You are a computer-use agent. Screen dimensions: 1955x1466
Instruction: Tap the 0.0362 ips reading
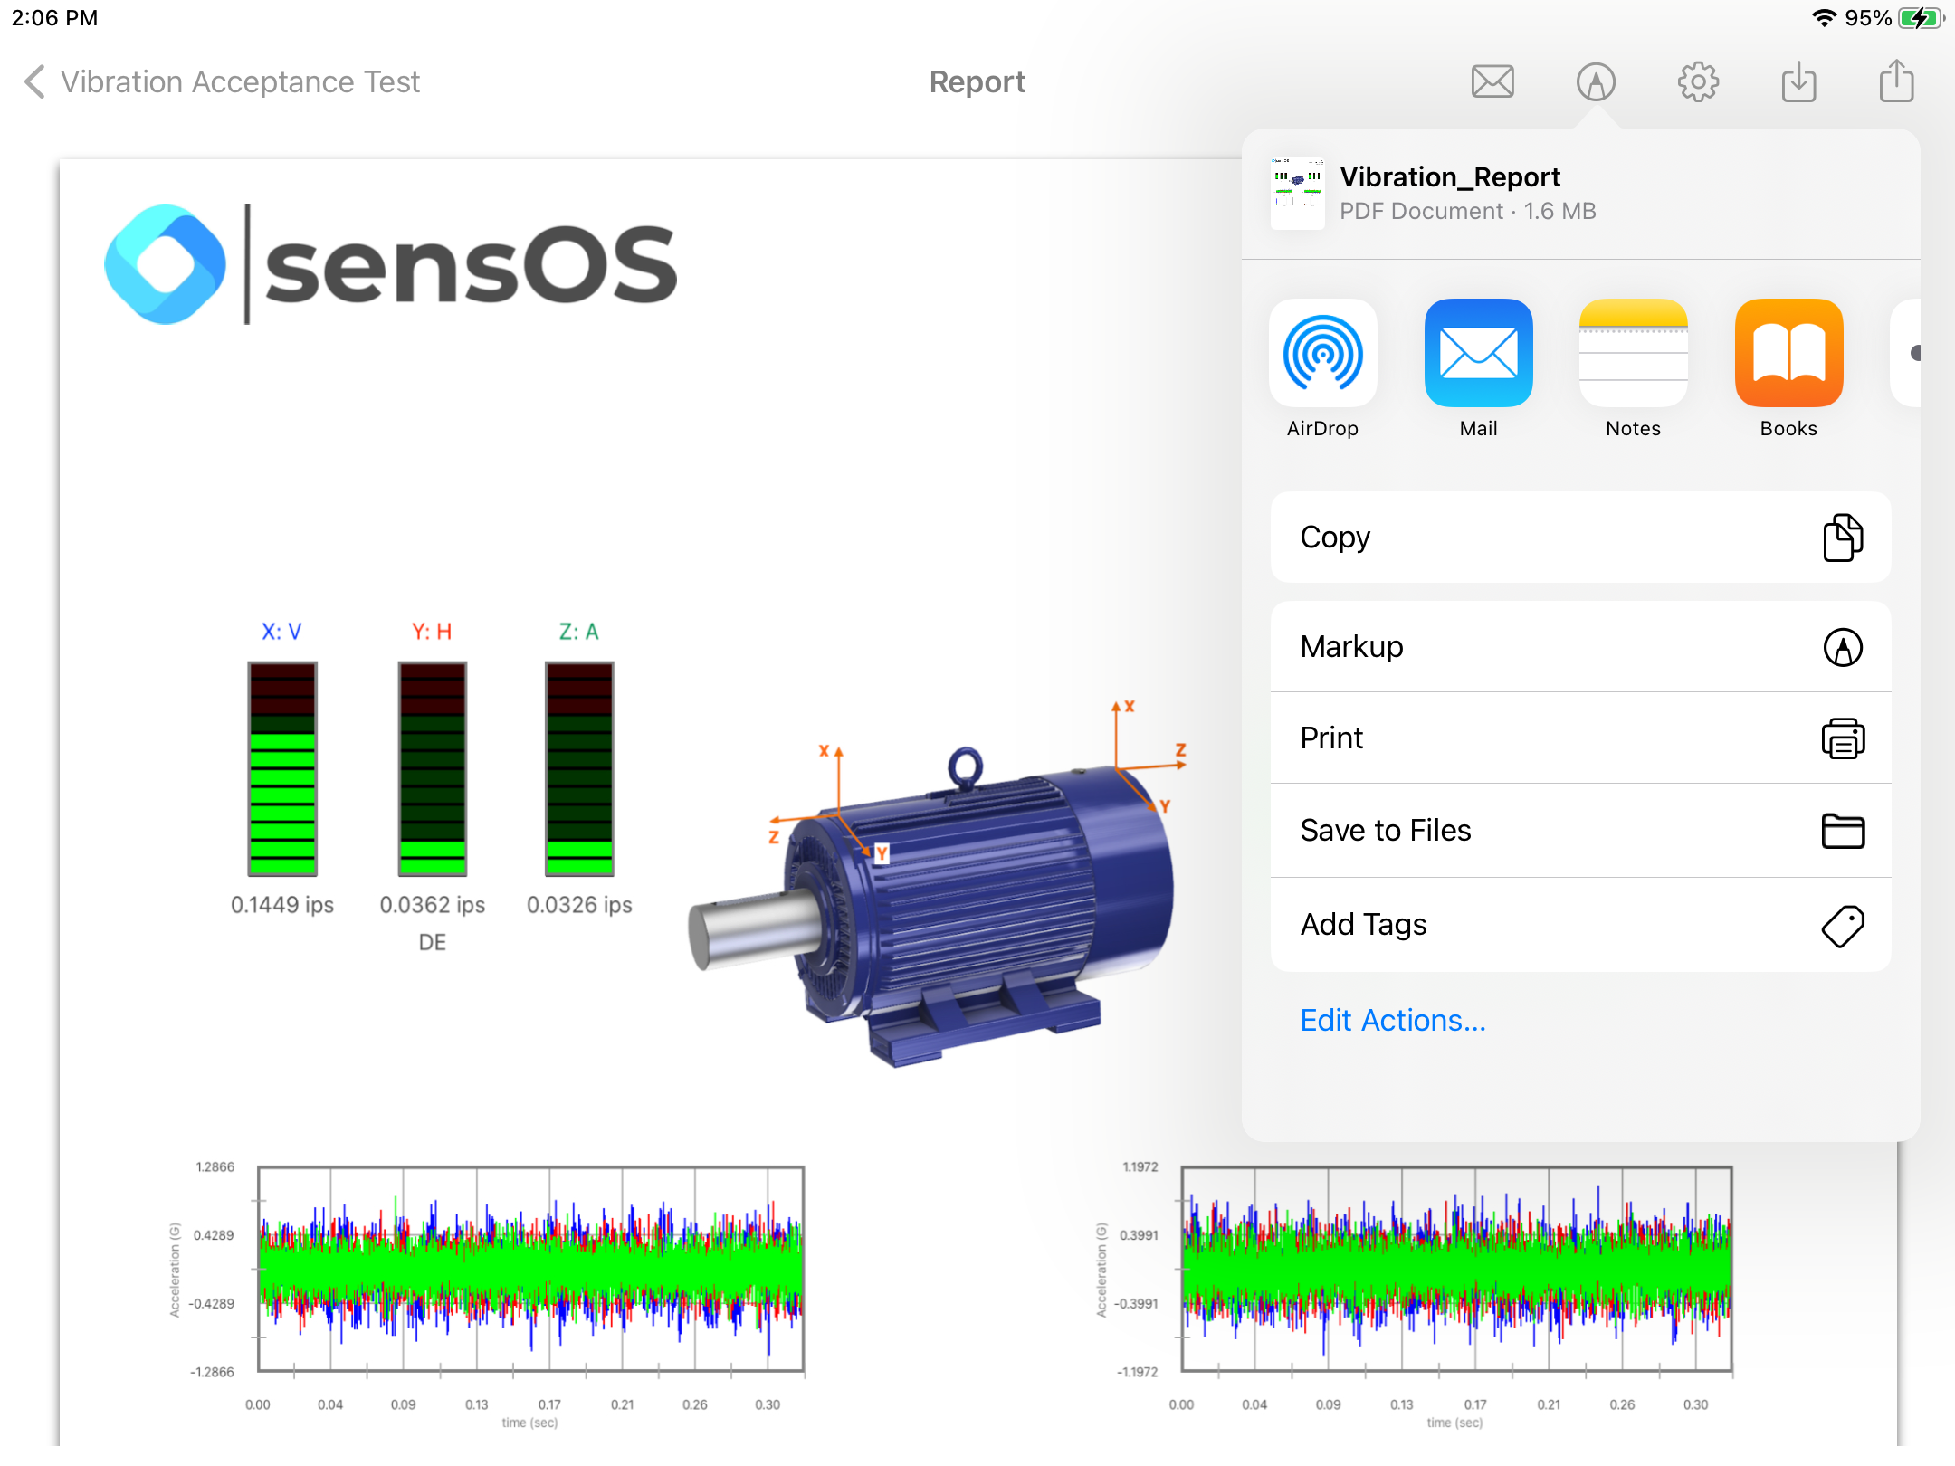click(x=433, y=905)
